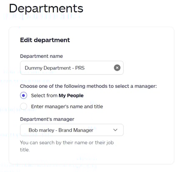Click the "Bob marley - Brand Manager" selected value
Image resolution: width=190 pixels, height=172 pixels.
tap(61, 130)
